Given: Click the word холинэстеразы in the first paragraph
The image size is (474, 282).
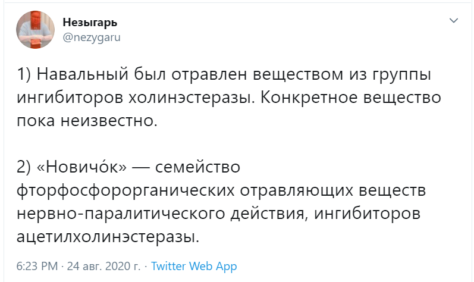Looking at the screenshot, I should (192, 98).
